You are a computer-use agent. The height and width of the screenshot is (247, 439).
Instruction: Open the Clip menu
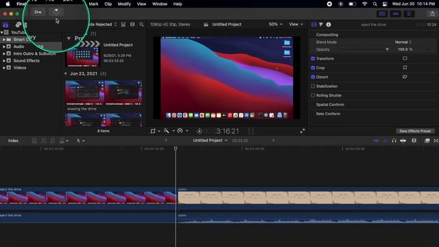[108, 4]
